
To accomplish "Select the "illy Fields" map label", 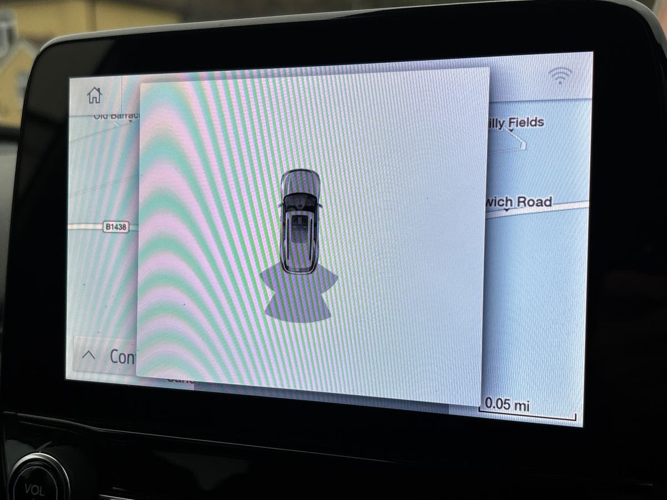I will tap(515, 123).
